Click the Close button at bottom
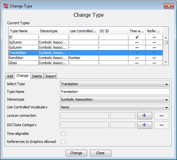The height and width of the screenshot is (160, 177). click(100, 153)
